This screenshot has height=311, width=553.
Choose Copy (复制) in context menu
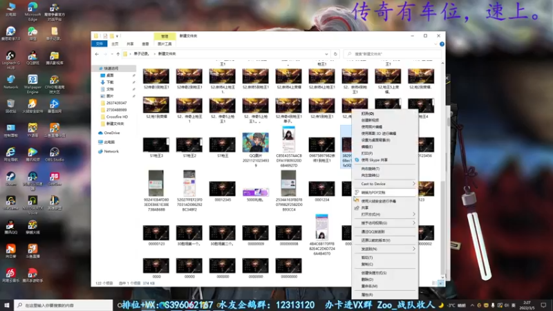385,264
